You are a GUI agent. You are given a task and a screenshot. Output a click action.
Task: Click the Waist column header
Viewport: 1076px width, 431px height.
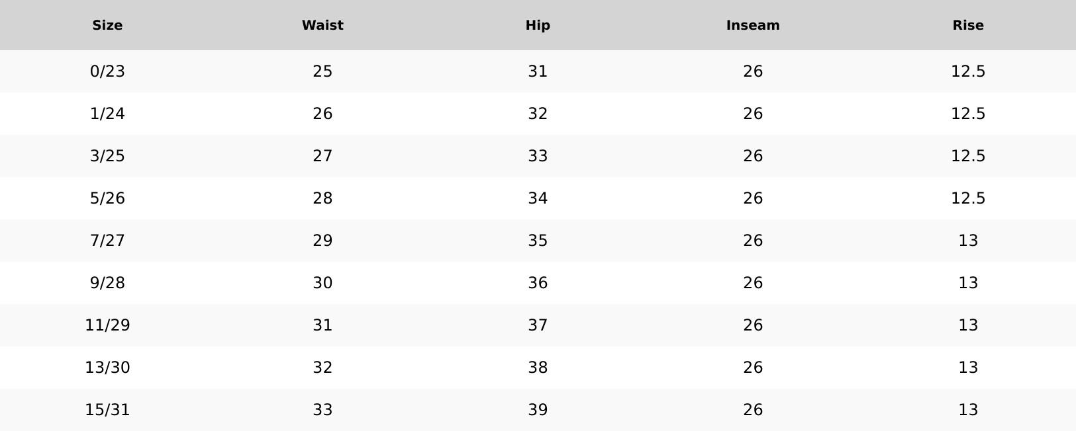pos(322,25)
